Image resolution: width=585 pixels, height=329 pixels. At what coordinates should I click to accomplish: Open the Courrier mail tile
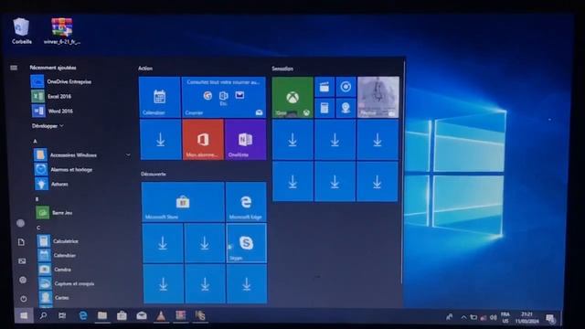(x=224, y=97)
